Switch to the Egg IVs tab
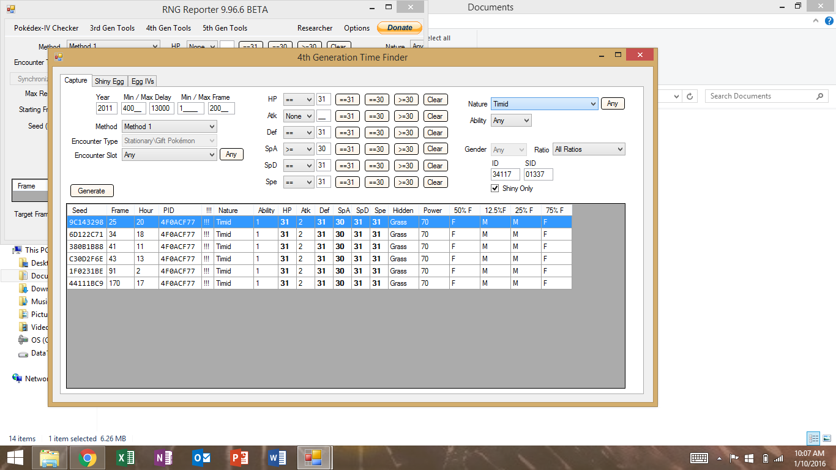Image resolution: width=836 pixels, height=470 pixels. (x=143, y=81)
